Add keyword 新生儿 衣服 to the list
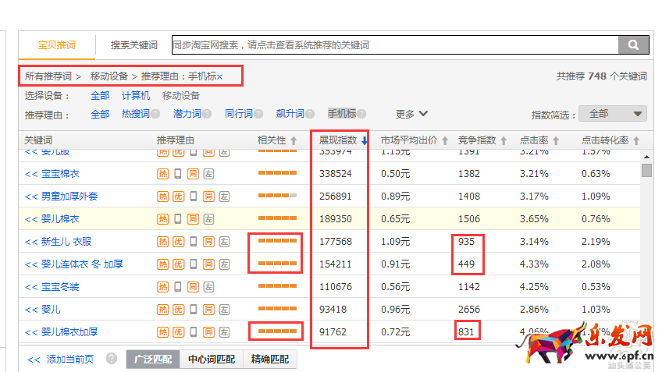Screen dimensions: 662x372 pos(31,242)
